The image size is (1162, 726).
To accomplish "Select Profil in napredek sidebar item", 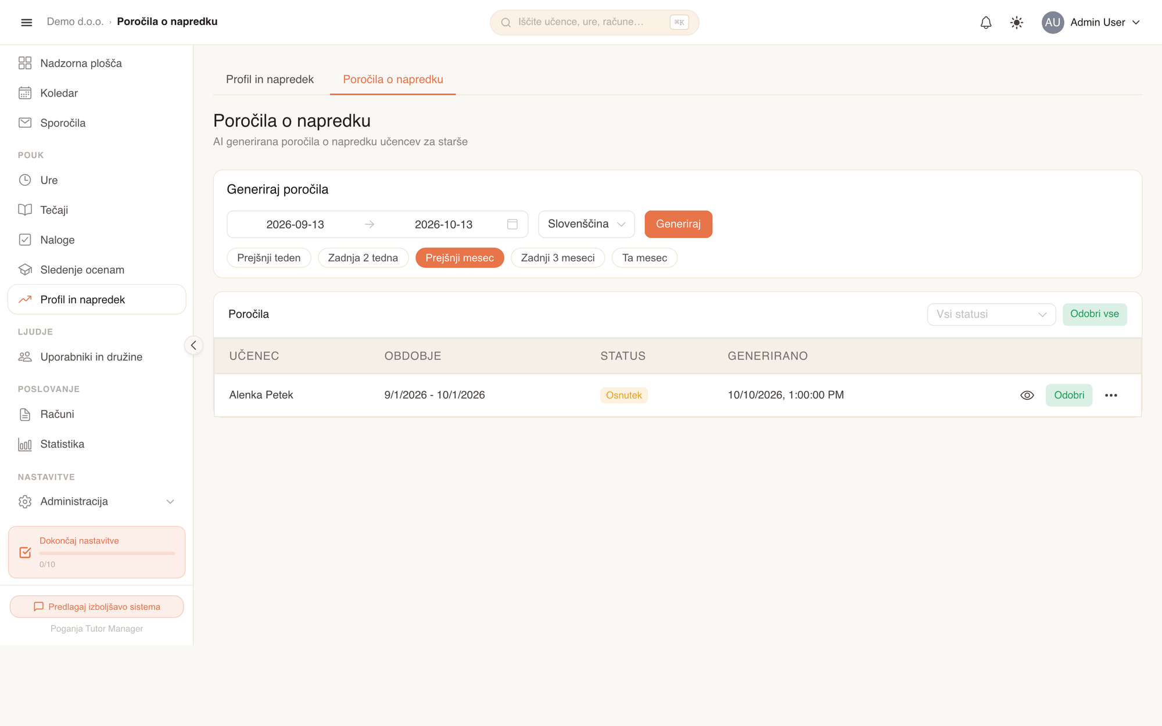I will coord(96,300).
